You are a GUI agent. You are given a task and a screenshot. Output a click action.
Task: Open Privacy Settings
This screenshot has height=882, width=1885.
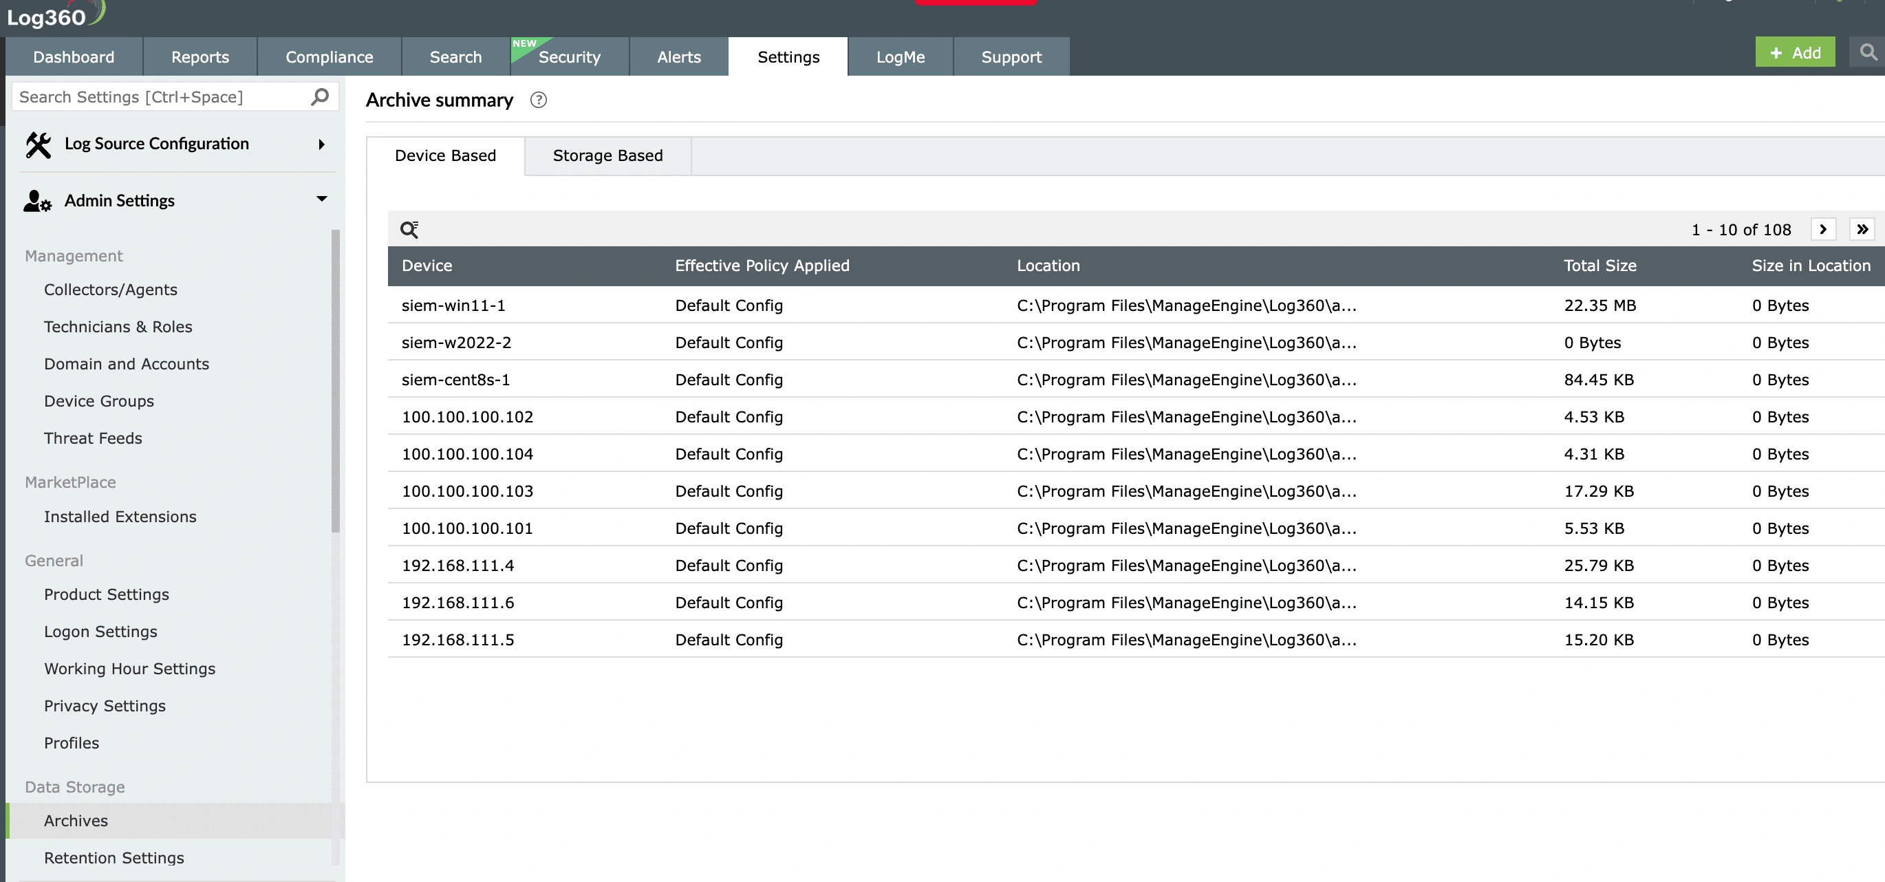click(x=105, y=707)
